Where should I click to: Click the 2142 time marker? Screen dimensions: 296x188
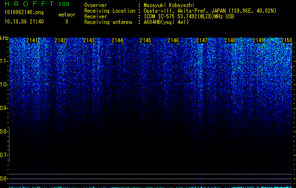60,40
